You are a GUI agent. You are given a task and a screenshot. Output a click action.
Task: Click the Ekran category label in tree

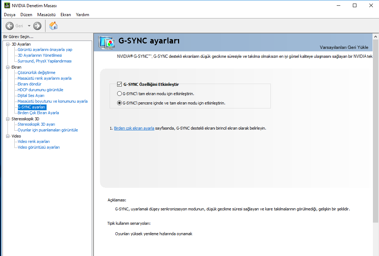[x=16, y=68]
